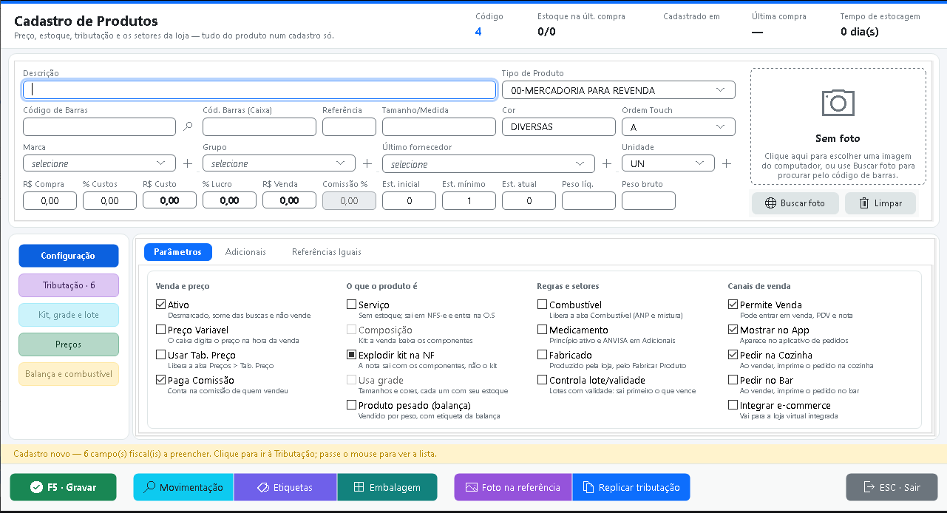Enable Produto pesado (balança)

coord(352,405)
